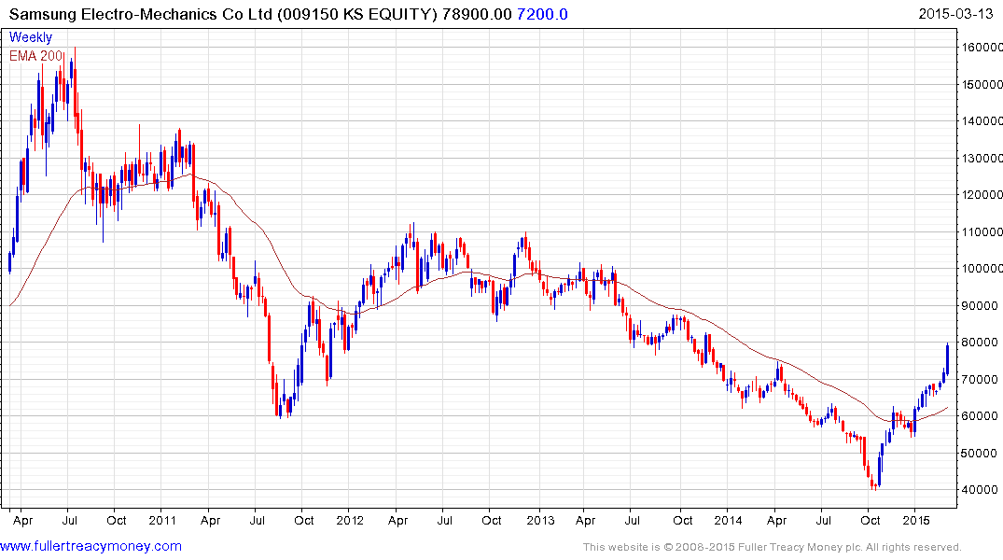Click the 50000 price axis label

pos(980,453)
